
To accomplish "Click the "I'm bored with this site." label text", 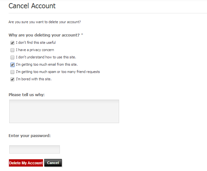I will (34, 79).
